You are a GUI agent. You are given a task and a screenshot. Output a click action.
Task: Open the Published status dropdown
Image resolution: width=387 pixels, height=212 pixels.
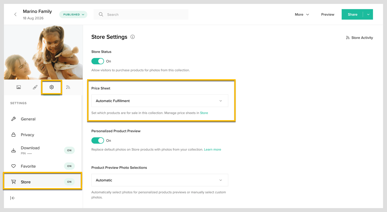tap(73, 14)
